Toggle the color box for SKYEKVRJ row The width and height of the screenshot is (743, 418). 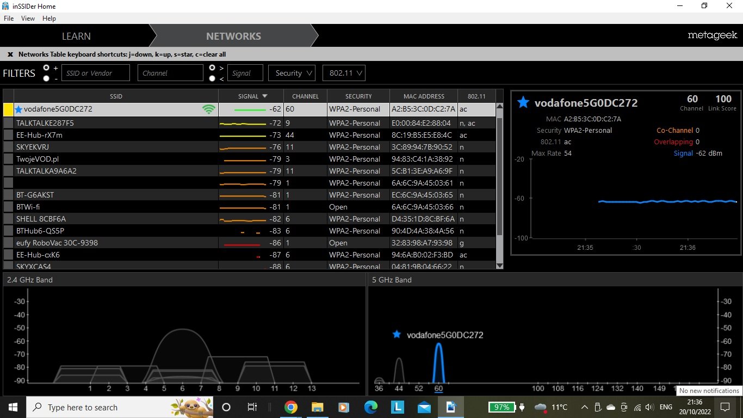tap(8, 147)
